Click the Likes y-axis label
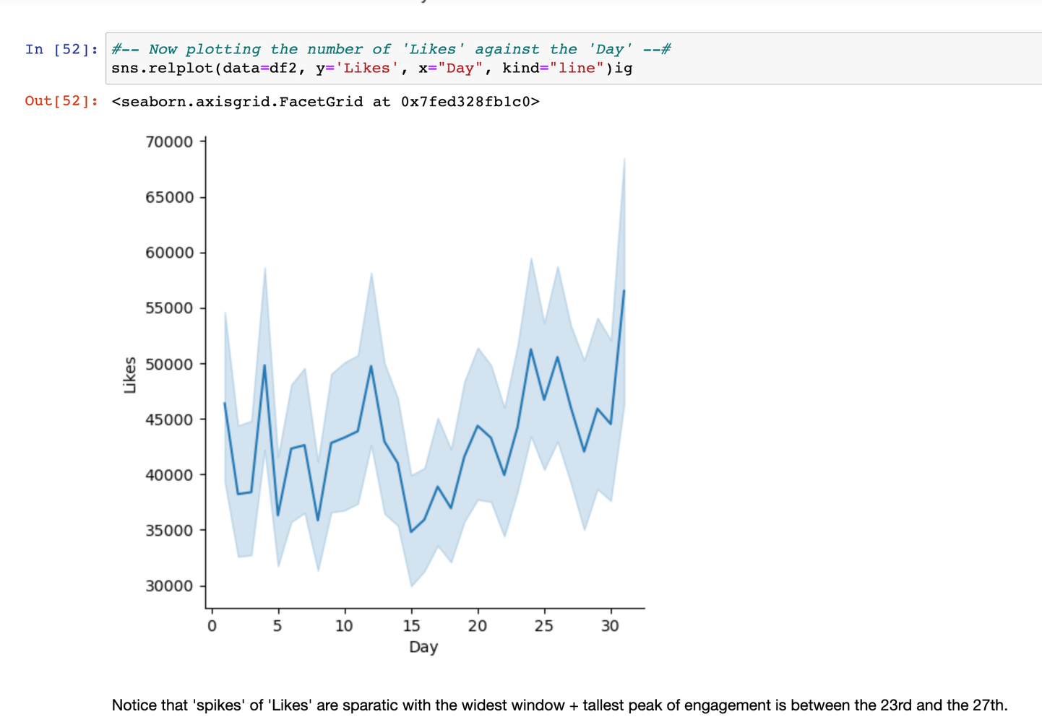This screenshot has width=1042, height=722. coord(130,375)
